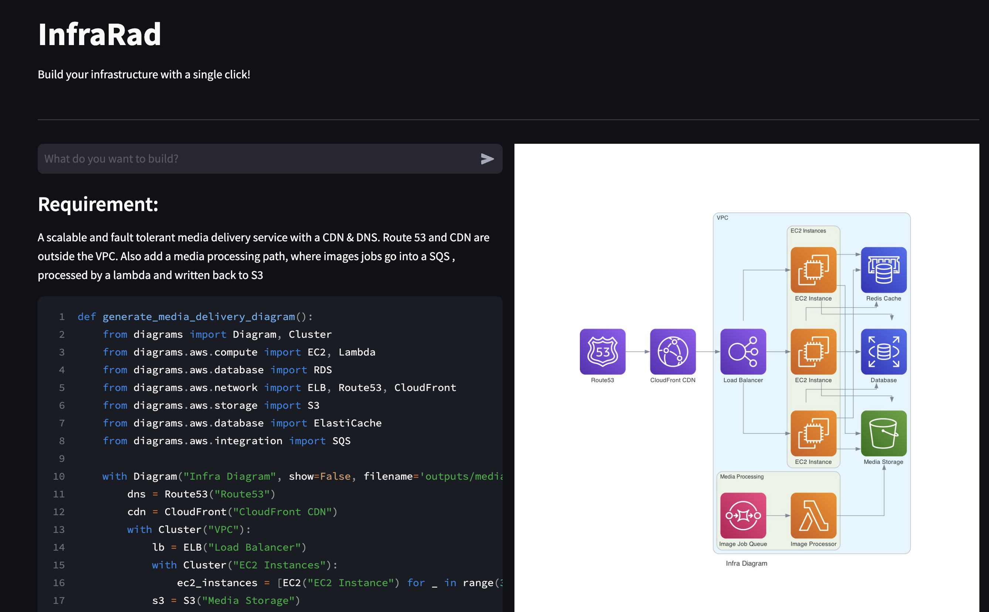Viewport: 989px width, 612px height.
Task: Click the Infra Diagram caption
Action: point(746,563)
